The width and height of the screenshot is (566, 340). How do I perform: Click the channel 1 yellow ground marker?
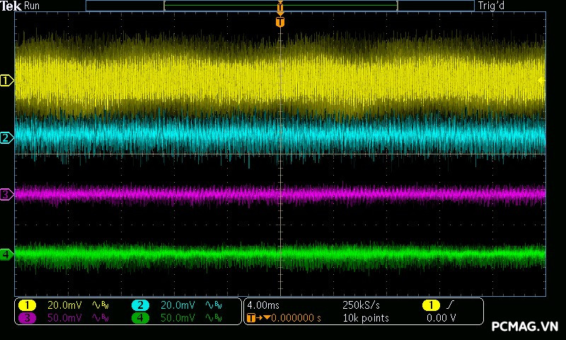[x=6, y=81]
